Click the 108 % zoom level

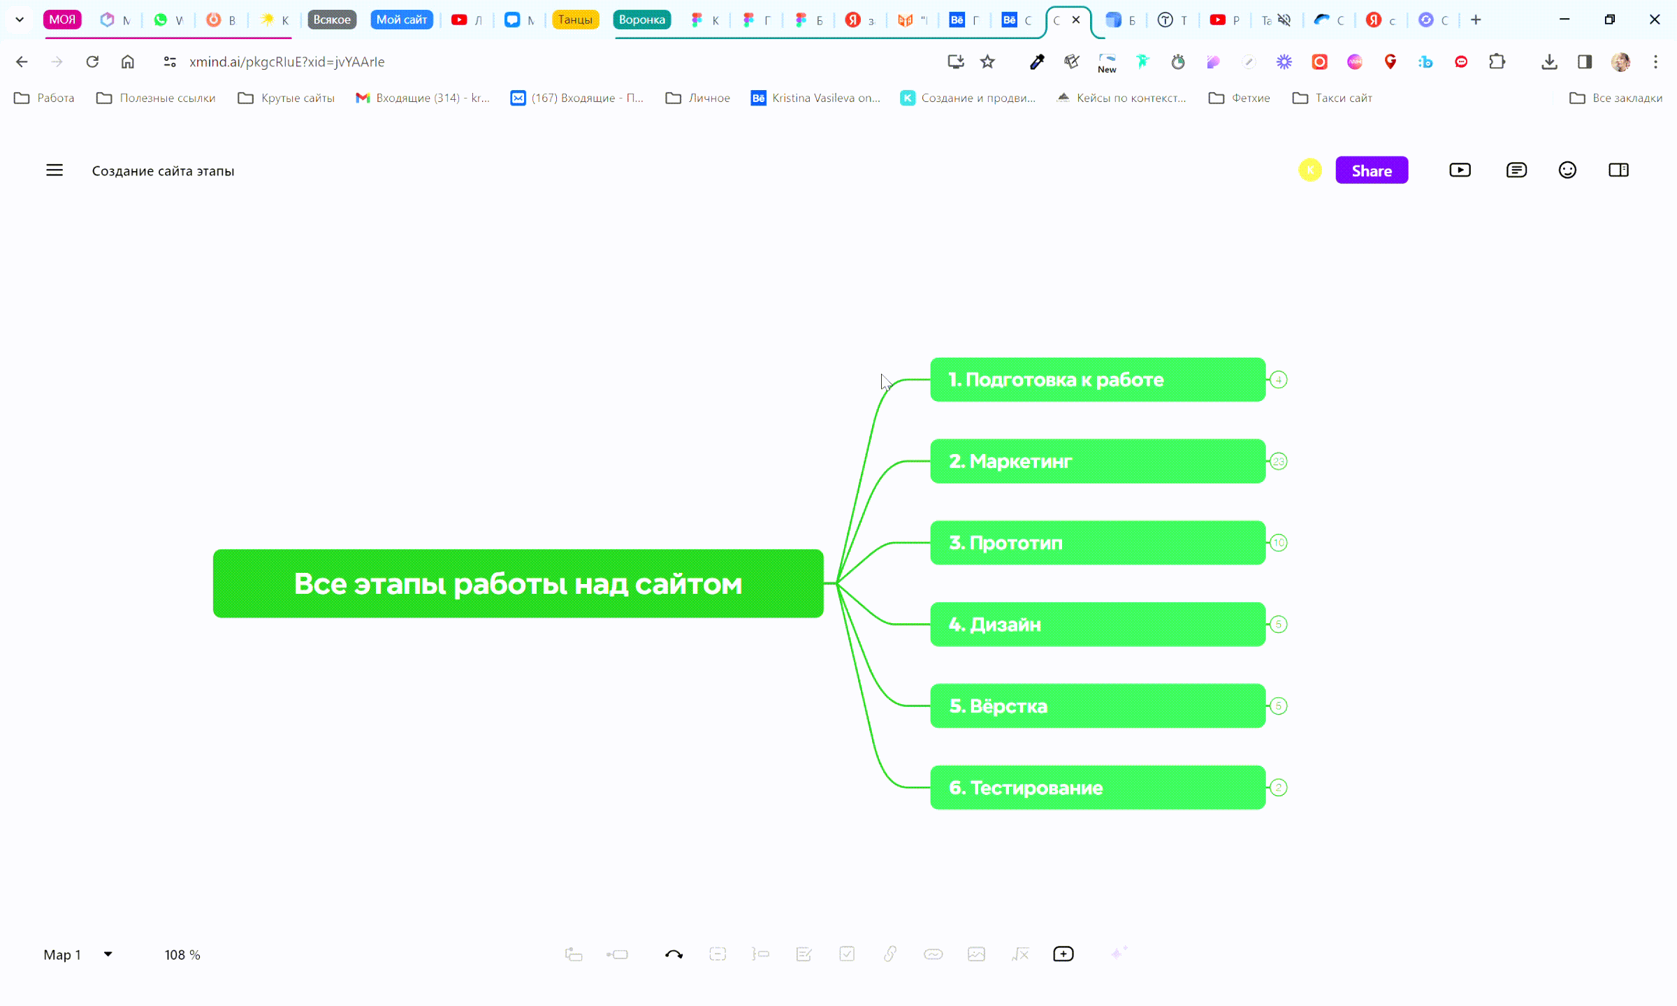click(182, 955)
